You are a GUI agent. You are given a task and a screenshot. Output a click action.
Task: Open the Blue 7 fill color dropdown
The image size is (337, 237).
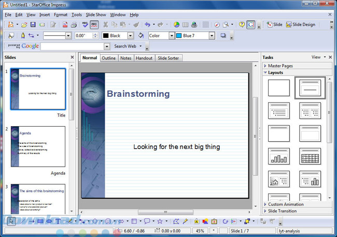pyautogui.click(x=212, y=36)
